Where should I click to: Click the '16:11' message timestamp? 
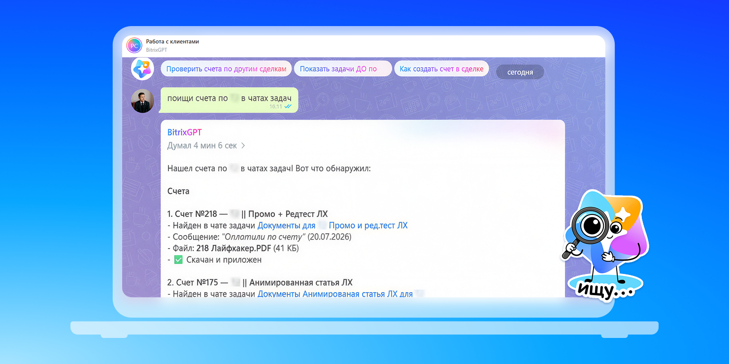(x=276, y=106)
